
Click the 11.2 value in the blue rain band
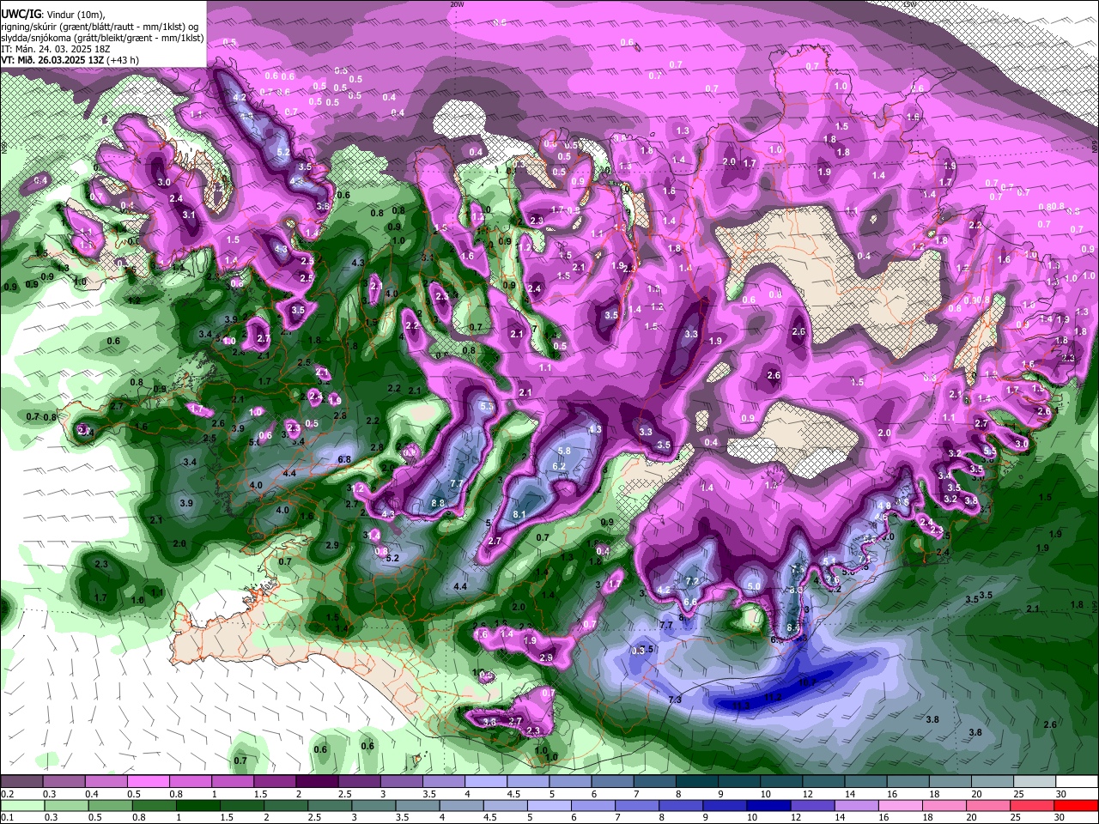pos(774,696)
